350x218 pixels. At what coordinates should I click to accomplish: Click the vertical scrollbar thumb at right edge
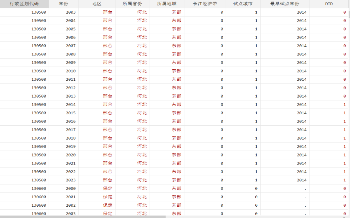click(x=349, y=14)
